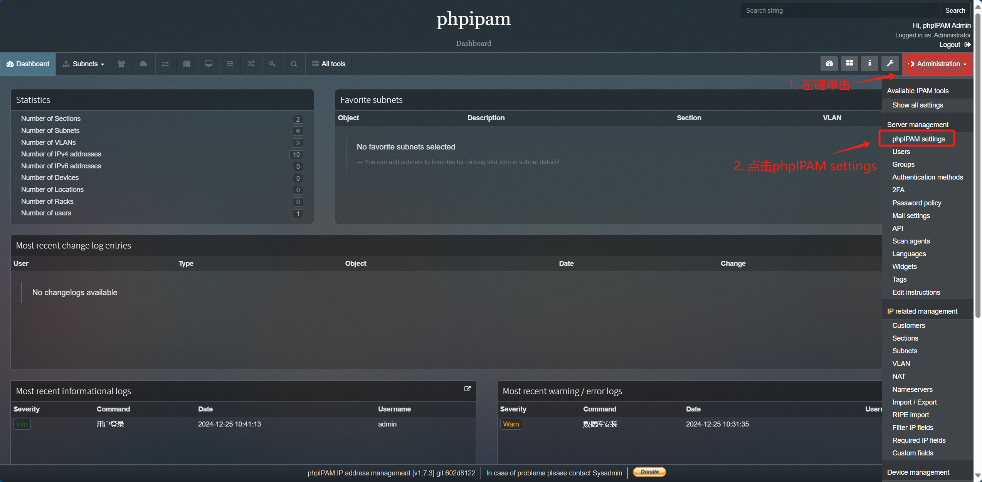The image size is (982, 482).
Task: Click the dashboard gauge icon near Administration
Action: point(829,64)
